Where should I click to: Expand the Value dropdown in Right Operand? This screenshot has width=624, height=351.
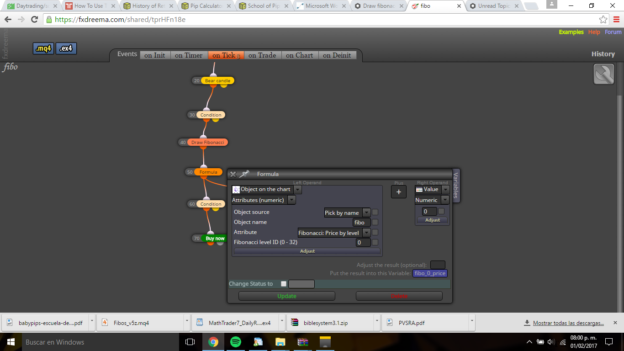point(445,189)
